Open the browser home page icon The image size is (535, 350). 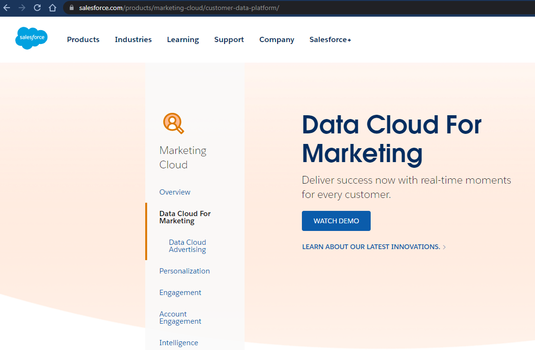pos(53,8)
